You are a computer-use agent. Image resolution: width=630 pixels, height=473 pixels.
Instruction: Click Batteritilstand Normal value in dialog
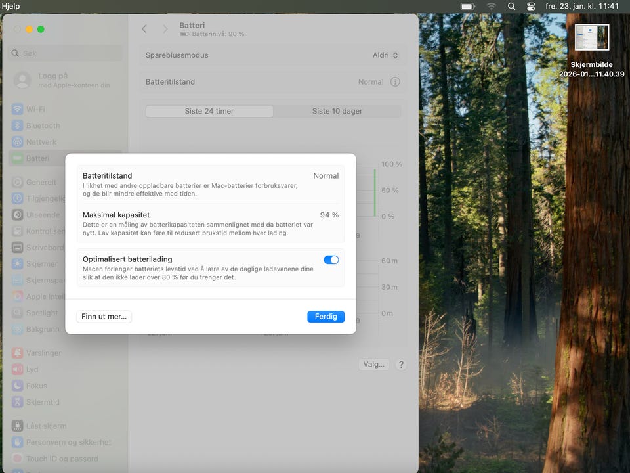pyautogui.click(x=326, y=176)
